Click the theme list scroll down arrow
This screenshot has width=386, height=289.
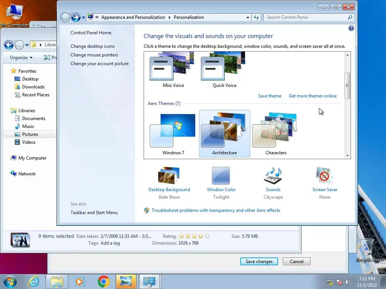[x=347, y=155]
